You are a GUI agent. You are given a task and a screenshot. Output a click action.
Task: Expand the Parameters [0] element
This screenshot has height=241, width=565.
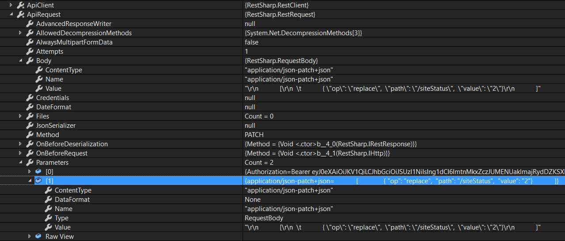pyautogui.click(x=30, y=172)
